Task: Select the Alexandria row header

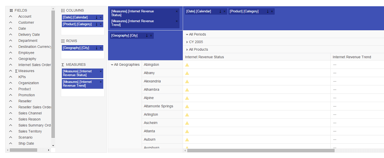Action: pyautogui.click(x=152, y=81)
